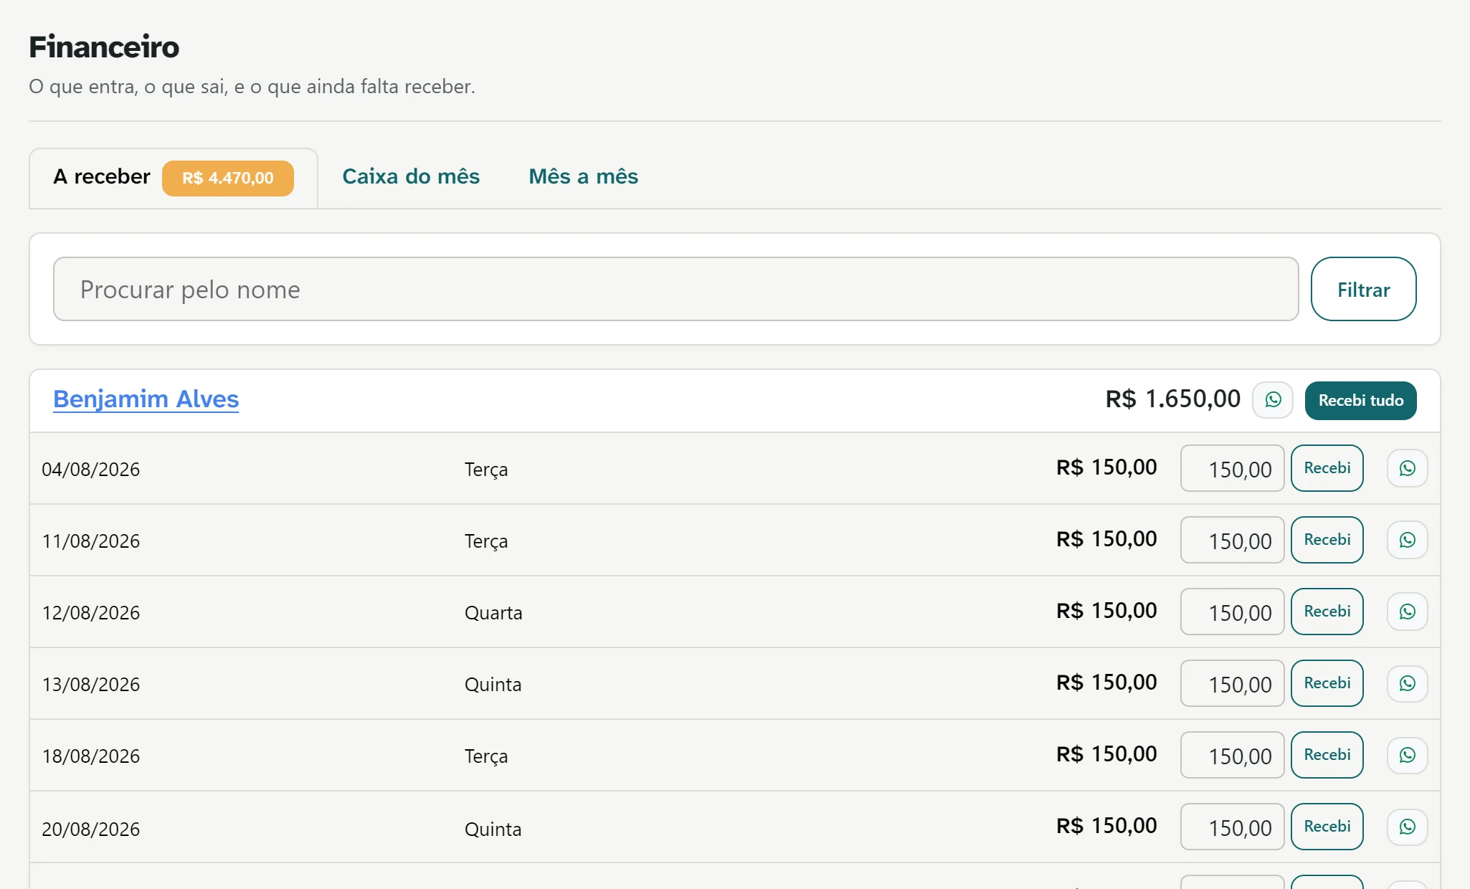Click Terça in the 18/08/2026 row

[x=486, y=757]
